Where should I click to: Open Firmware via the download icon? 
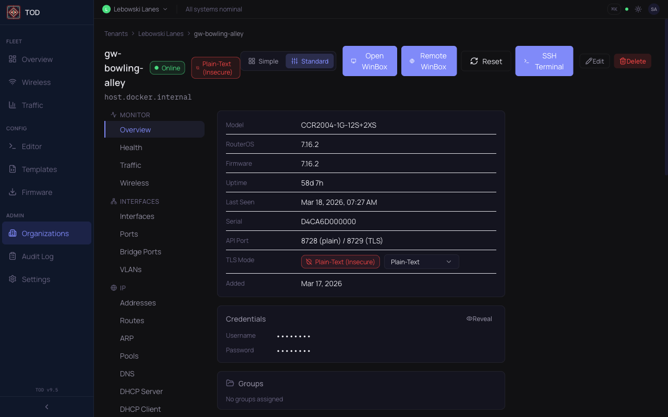click(12, 192)
